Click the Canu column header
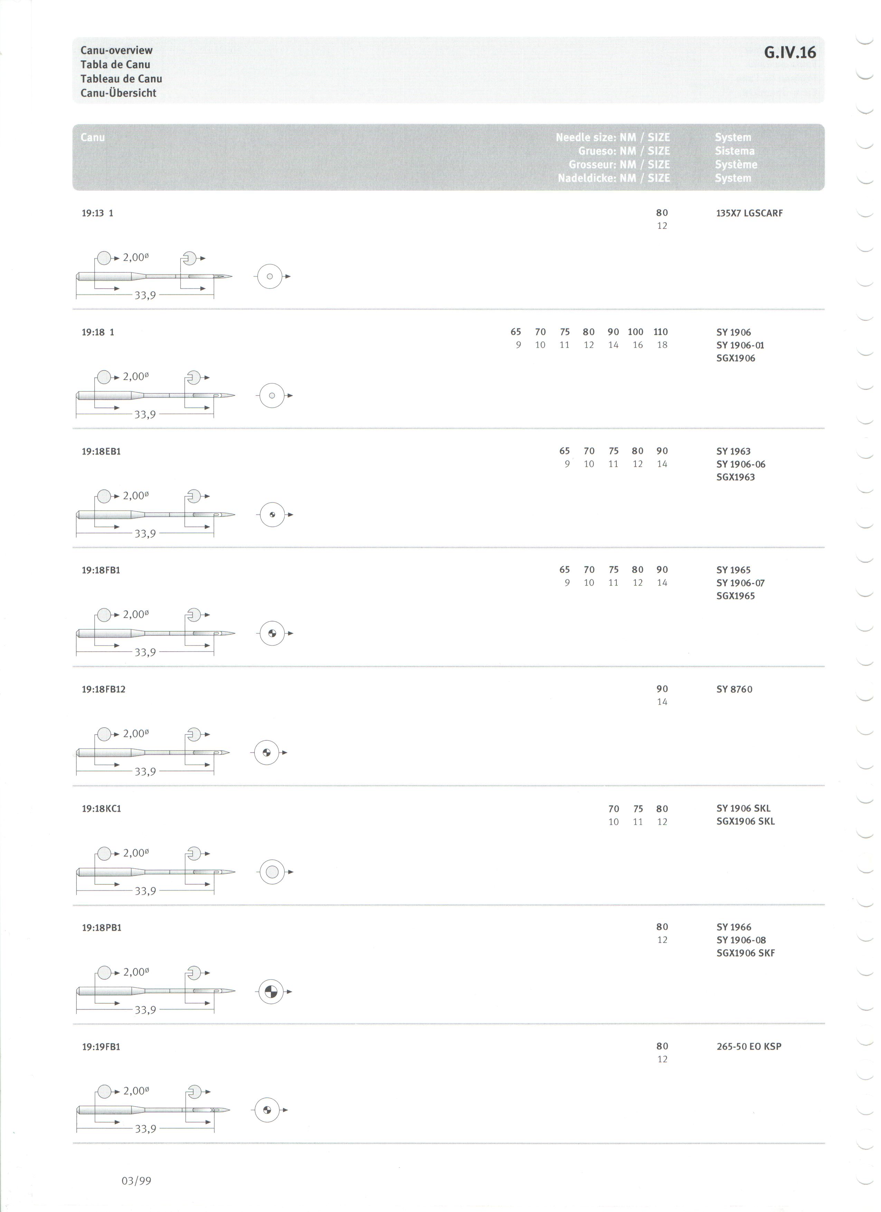Screen dimensions: 881x1212 coord(93,138)
